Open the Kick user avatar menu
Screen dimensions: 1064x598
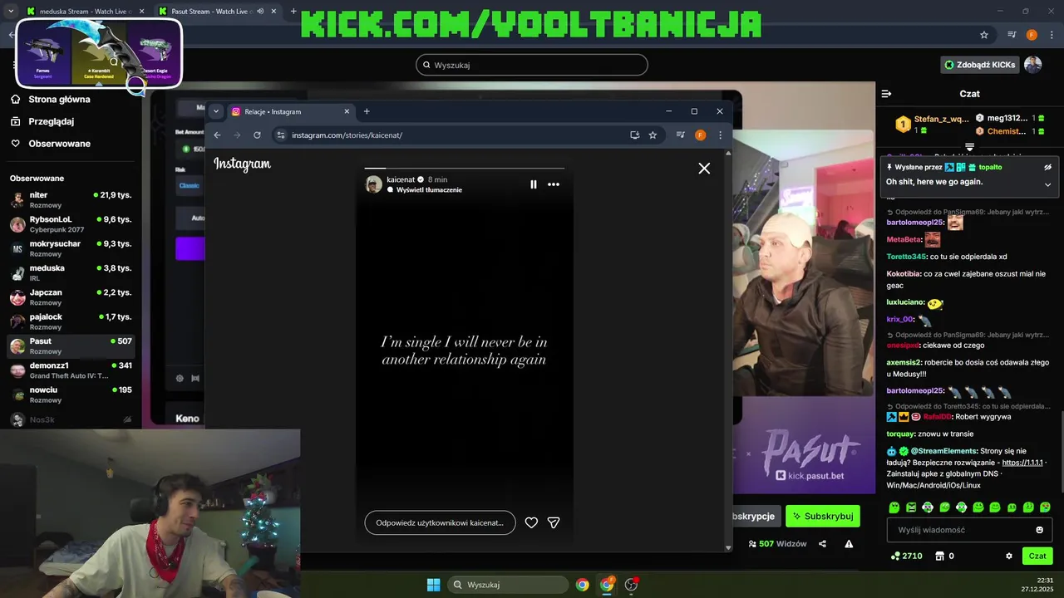tap(1033, 65)
